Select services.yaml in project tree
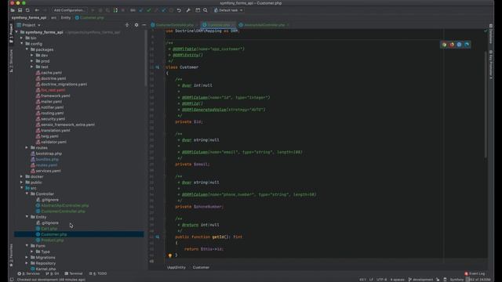The height and width of the screenshot is (282, 502). [x=49, y=171]
